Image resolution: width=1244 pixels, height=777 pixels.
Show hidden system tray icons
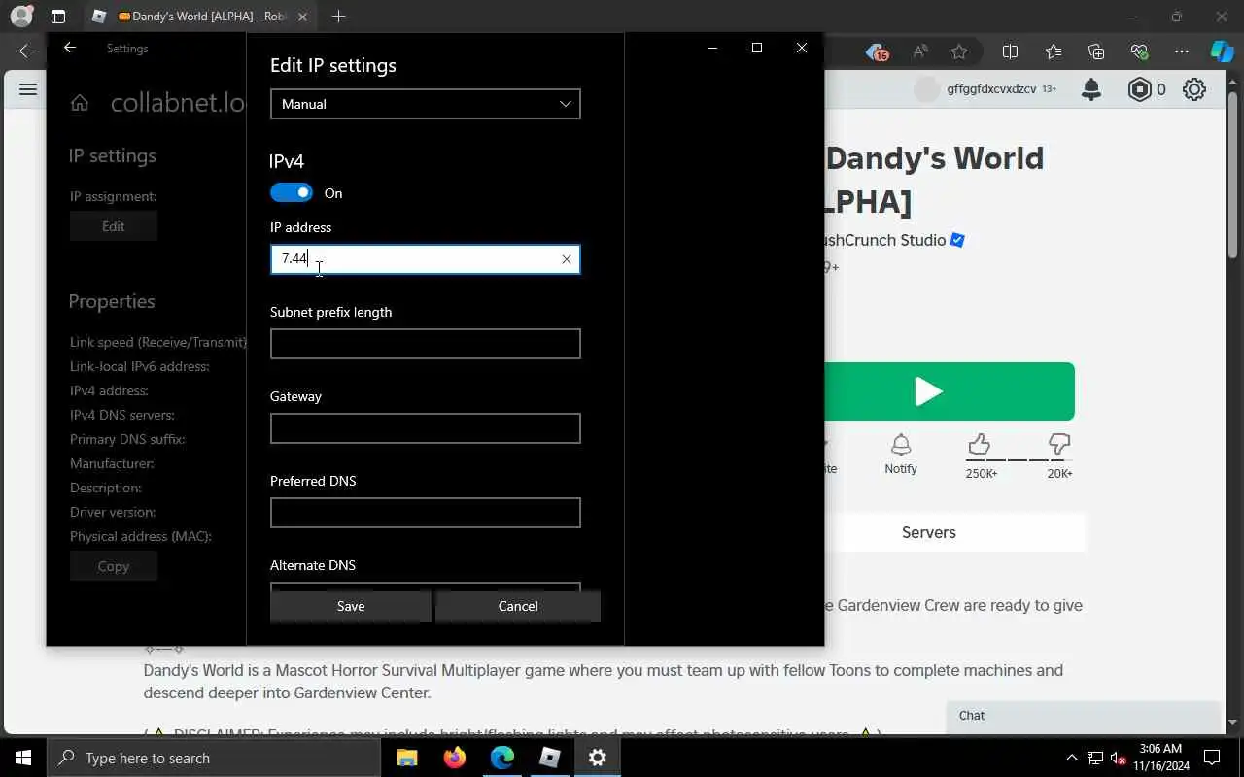1072,758
